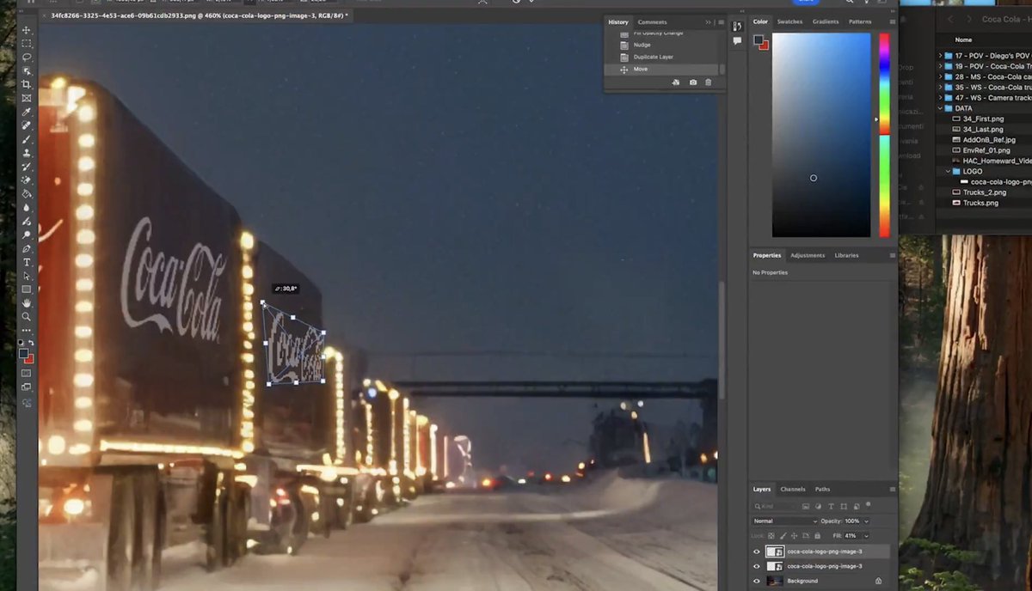Click the foreground color swatch in toolbar
This screenshot has width=1032, height=591.
24,352
